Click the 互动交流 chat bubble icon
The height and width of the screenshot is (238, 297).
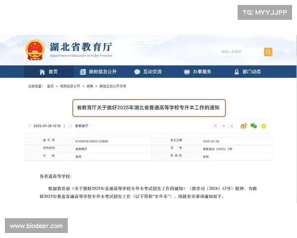137,72
